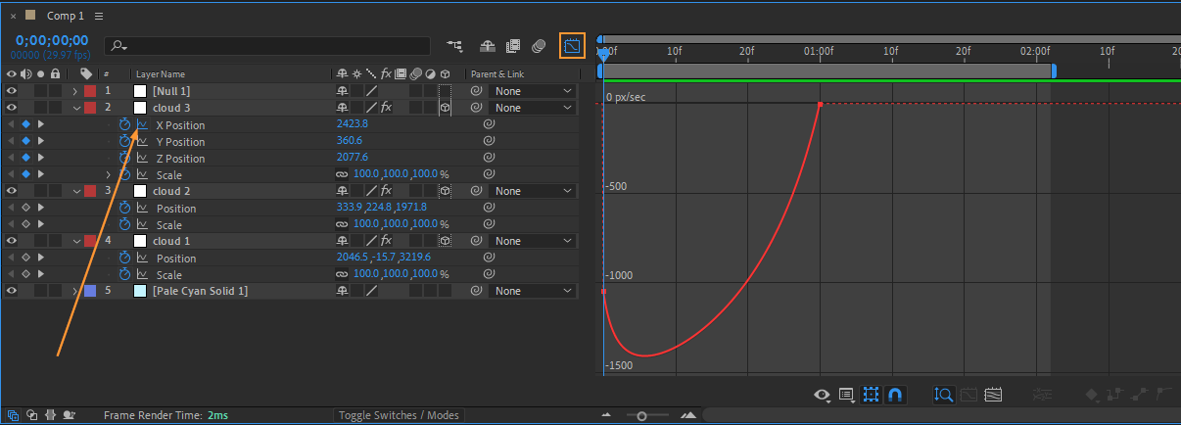Hide the cloud 2 layer with eye icon
This screenshot has width=1181, height=425.
coord(12,191)
